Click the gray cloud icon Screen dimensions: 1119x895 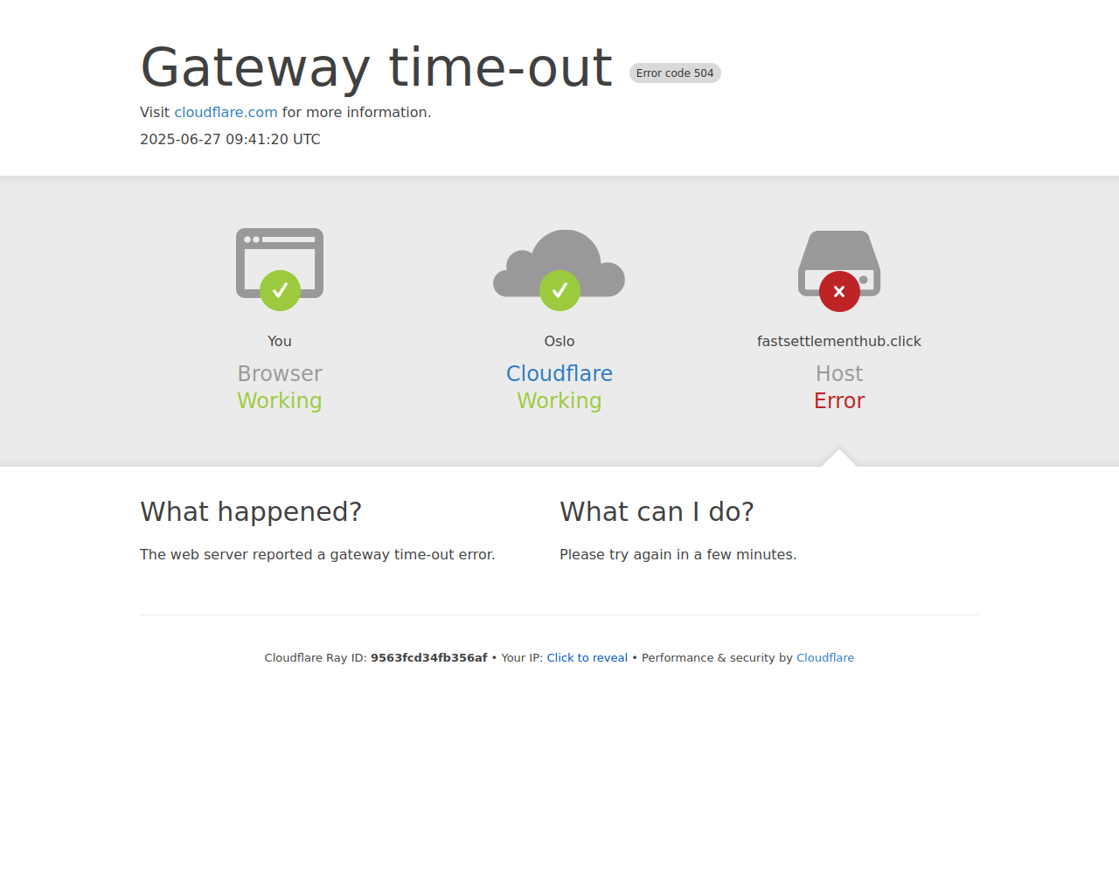pos(559,263)
